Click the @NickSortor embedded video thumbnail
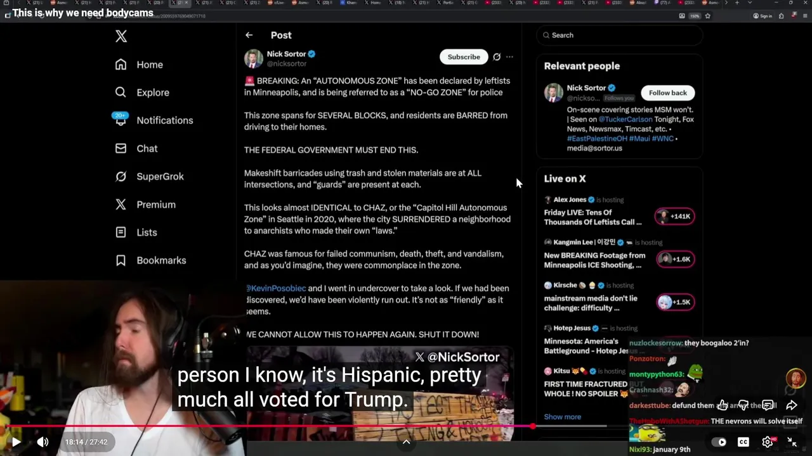This screenshot has height=456, width=812. pyautogui.click(x=381, y=393)
